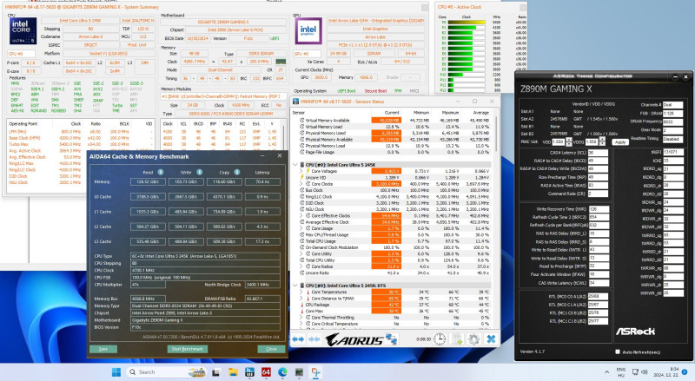Click the ENG HU language indicator in tray
Image resolution: width=695 pixels, height=381 pixels.
620,372
